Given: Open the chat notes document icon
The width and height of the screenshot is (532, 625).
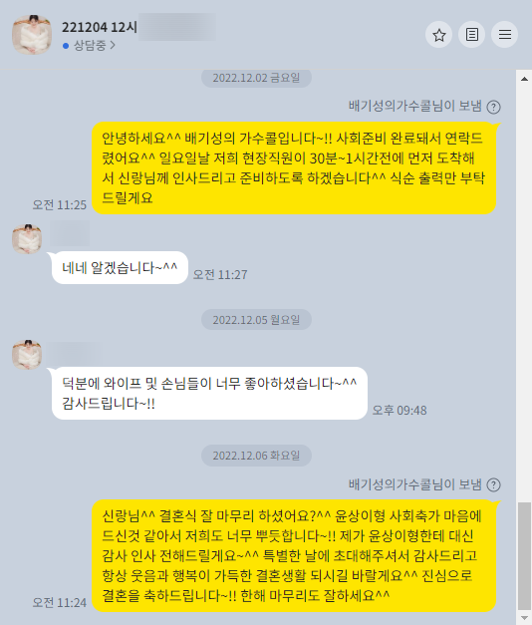Looking at the screenshot, I should tap(472, 35).
